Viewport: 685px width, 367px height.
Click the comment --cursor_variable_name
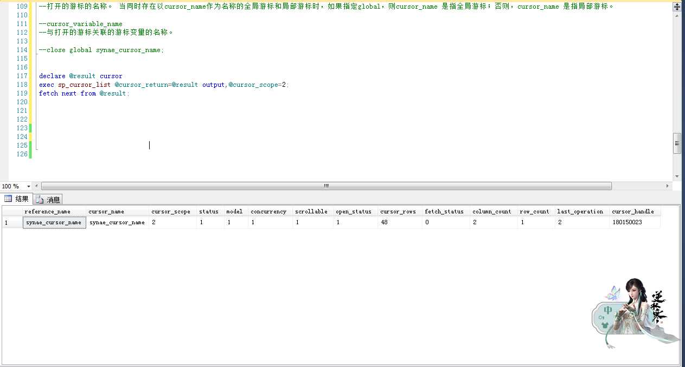point(81,24)
